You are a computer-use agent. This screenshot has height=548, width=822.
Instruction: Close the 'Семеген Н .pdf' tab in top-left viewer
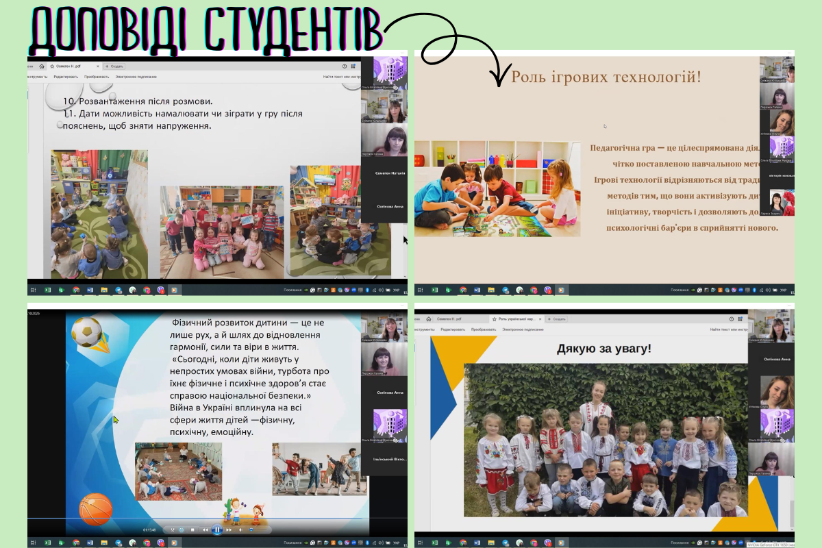tap(97, 66)
